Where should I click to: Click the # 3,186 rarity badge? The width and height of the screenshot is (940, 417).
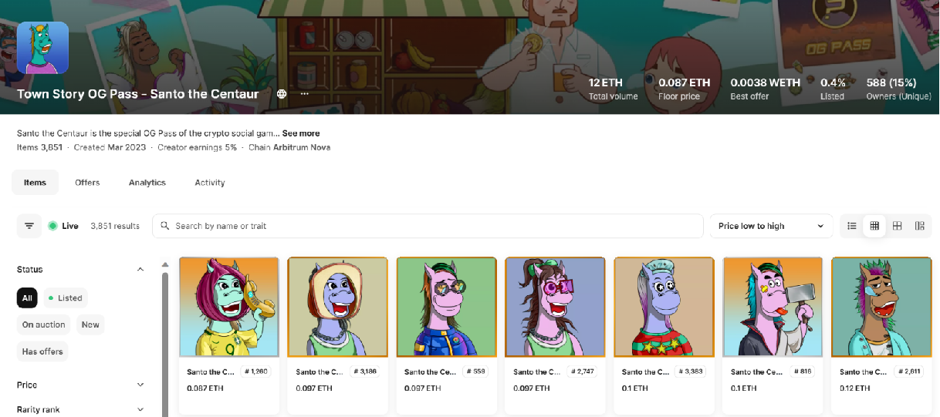[365, 372]
